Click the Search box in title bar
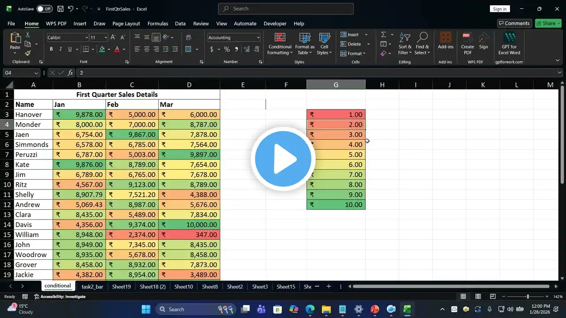Image resolution: width=566 pixels, height=318 pixels. click(x=286, y=9)
